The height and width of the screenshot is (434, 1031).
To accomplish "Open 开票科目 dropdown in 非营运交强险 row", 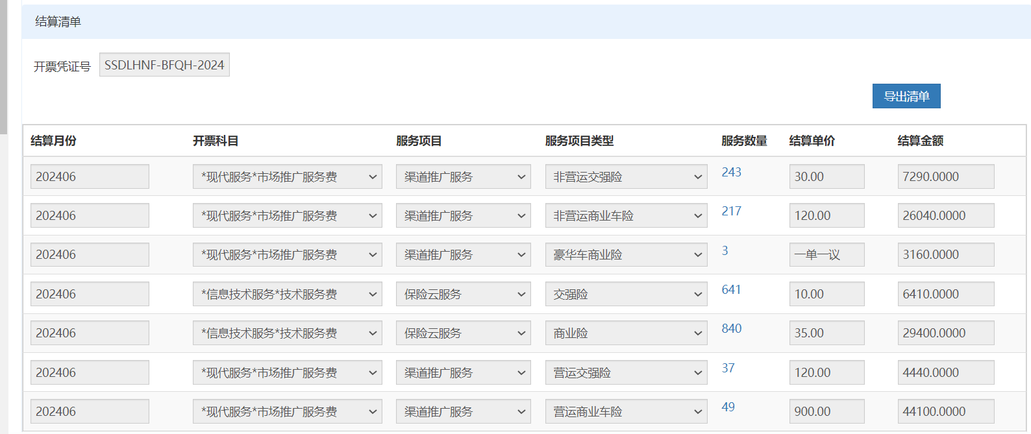I will (x=288, y=176).
